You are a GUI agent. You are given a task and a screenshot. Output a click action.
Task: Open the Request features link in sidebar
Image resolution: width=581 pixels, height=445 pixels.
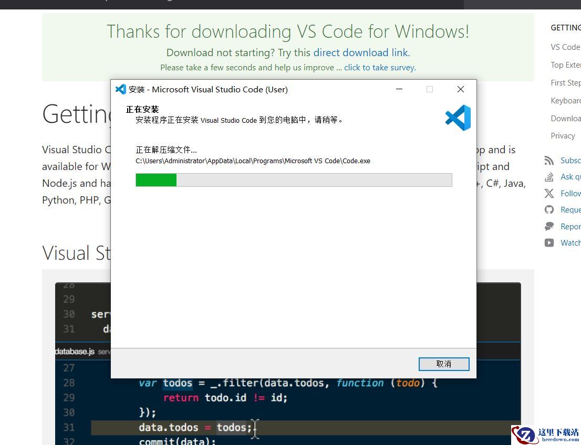[570, 210]
